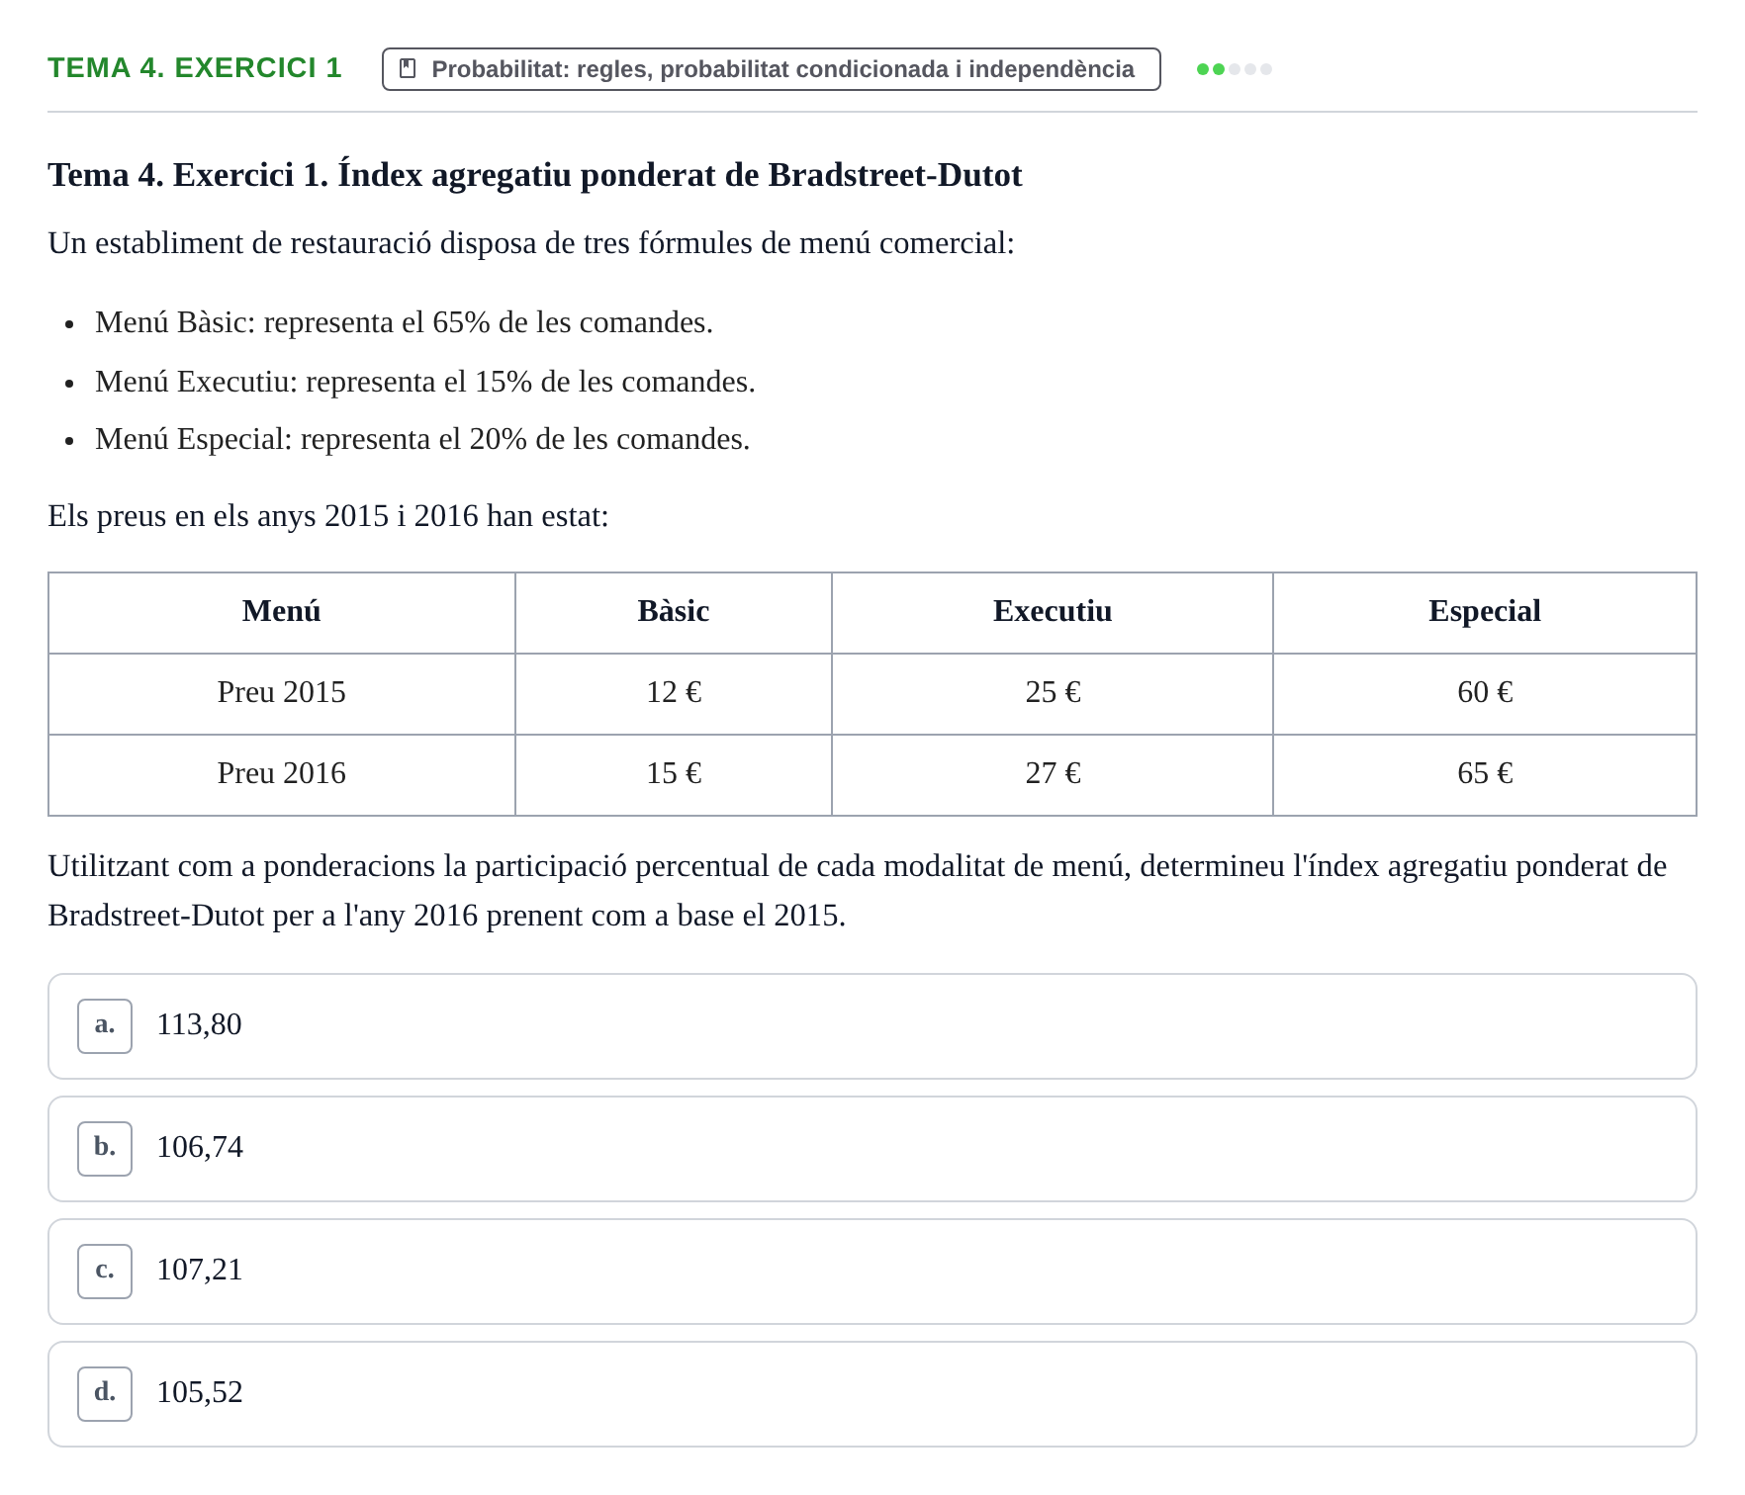1745x1495 pixels.
Task: Click the 65 € table cell
Action: click(x=1485, y=774)
